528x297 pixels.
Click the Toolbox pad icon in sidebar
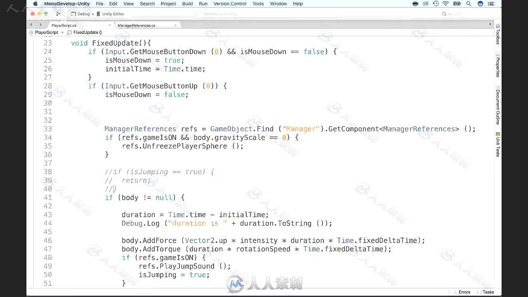click(498, 26)
